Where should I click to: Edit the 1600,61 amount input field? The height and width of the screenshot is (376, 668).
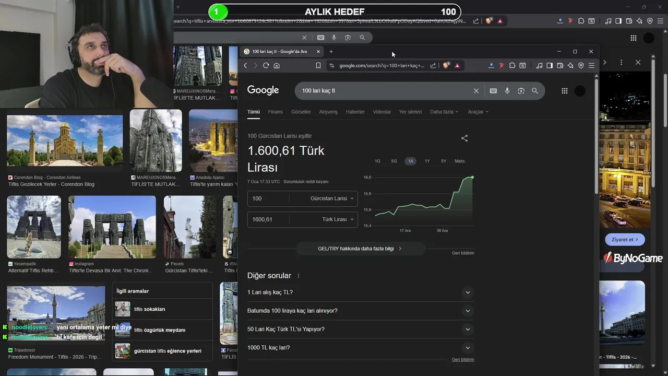[268, 219]
